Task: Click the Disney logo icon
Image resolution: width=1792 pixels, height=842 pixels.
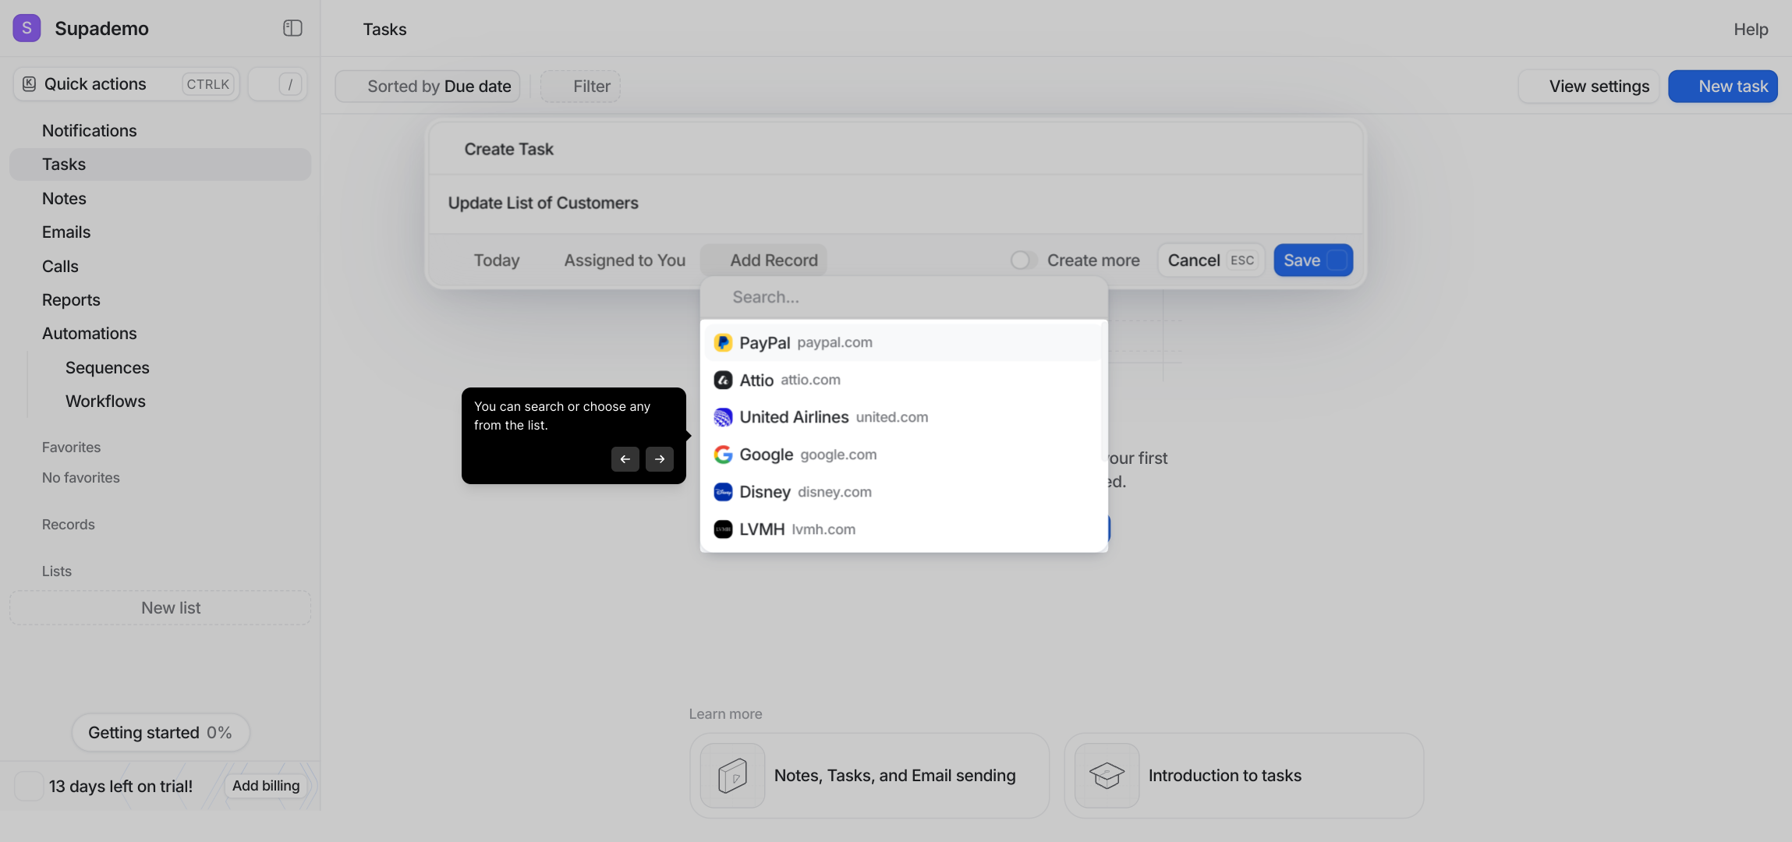Action: click(723, 492)
